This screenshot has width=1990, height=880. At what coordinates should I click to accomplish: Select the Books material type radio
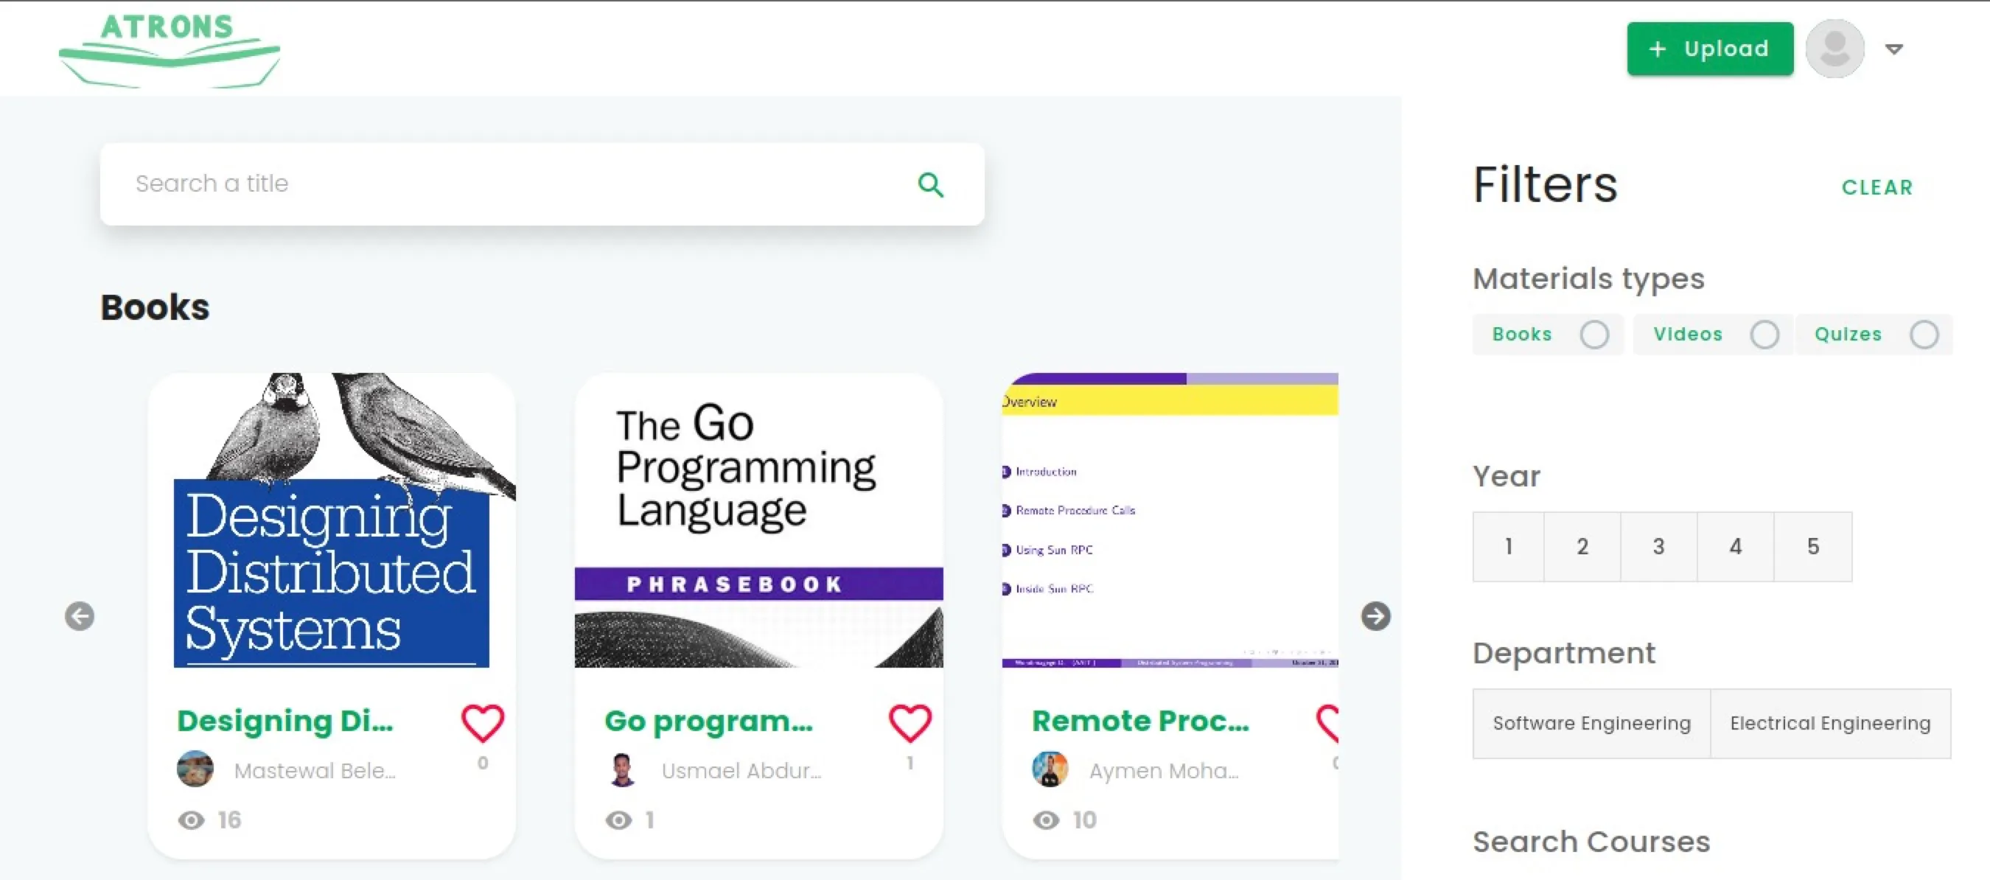click(1593, 335)
